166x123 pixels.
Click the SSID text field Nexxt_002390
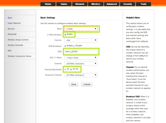81,52
